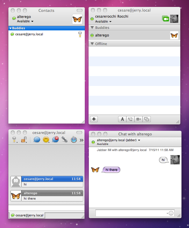Start screen sharing with the screens icon
This screenshot has width=189, height=228.
pyautogui.click(x=146, y=119)
